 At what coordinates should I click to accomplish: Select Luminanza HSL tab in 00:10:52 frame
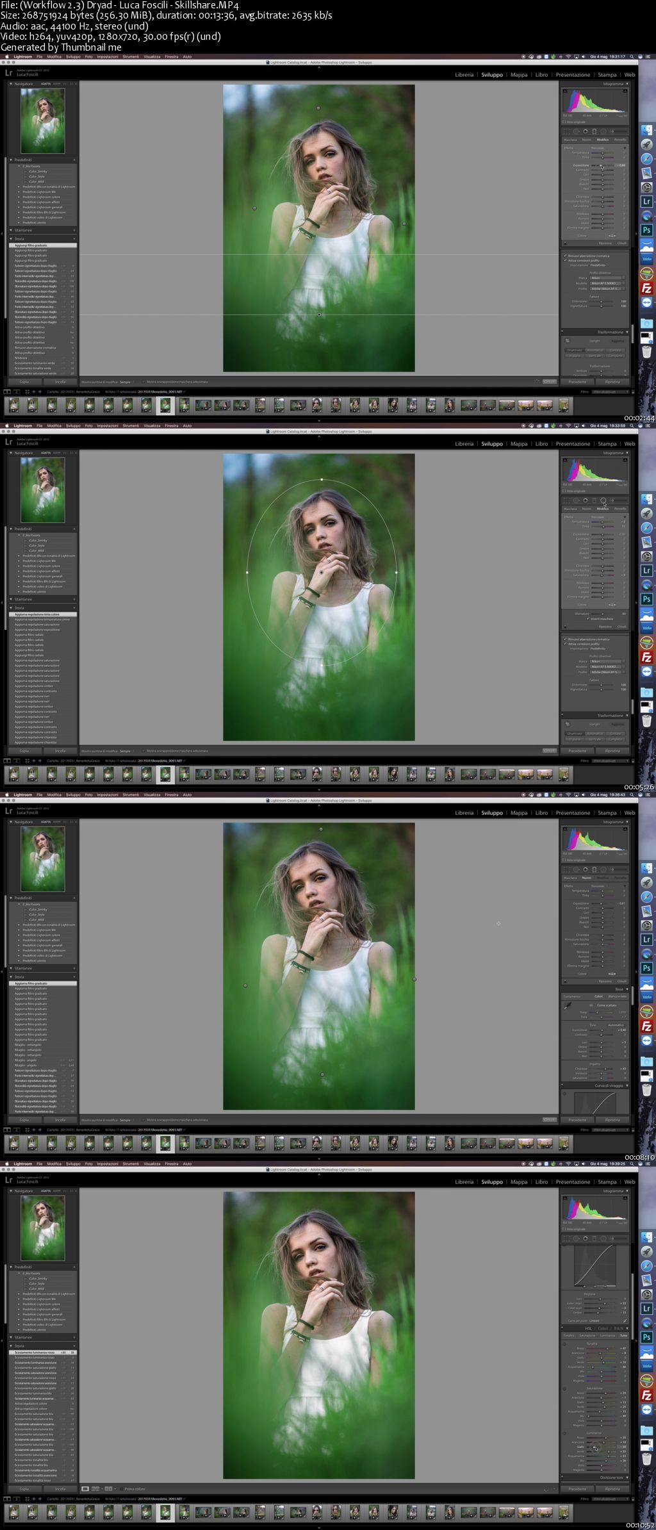607,1336
